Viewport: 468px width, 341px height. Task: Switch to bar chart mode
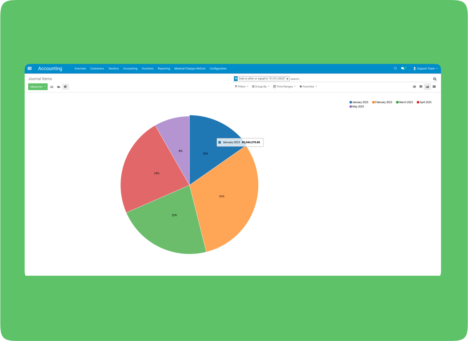(52, 87)
